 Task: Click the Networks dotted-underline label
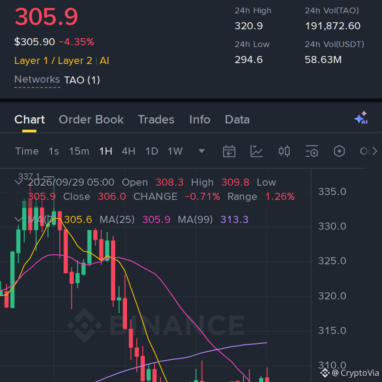37,80
